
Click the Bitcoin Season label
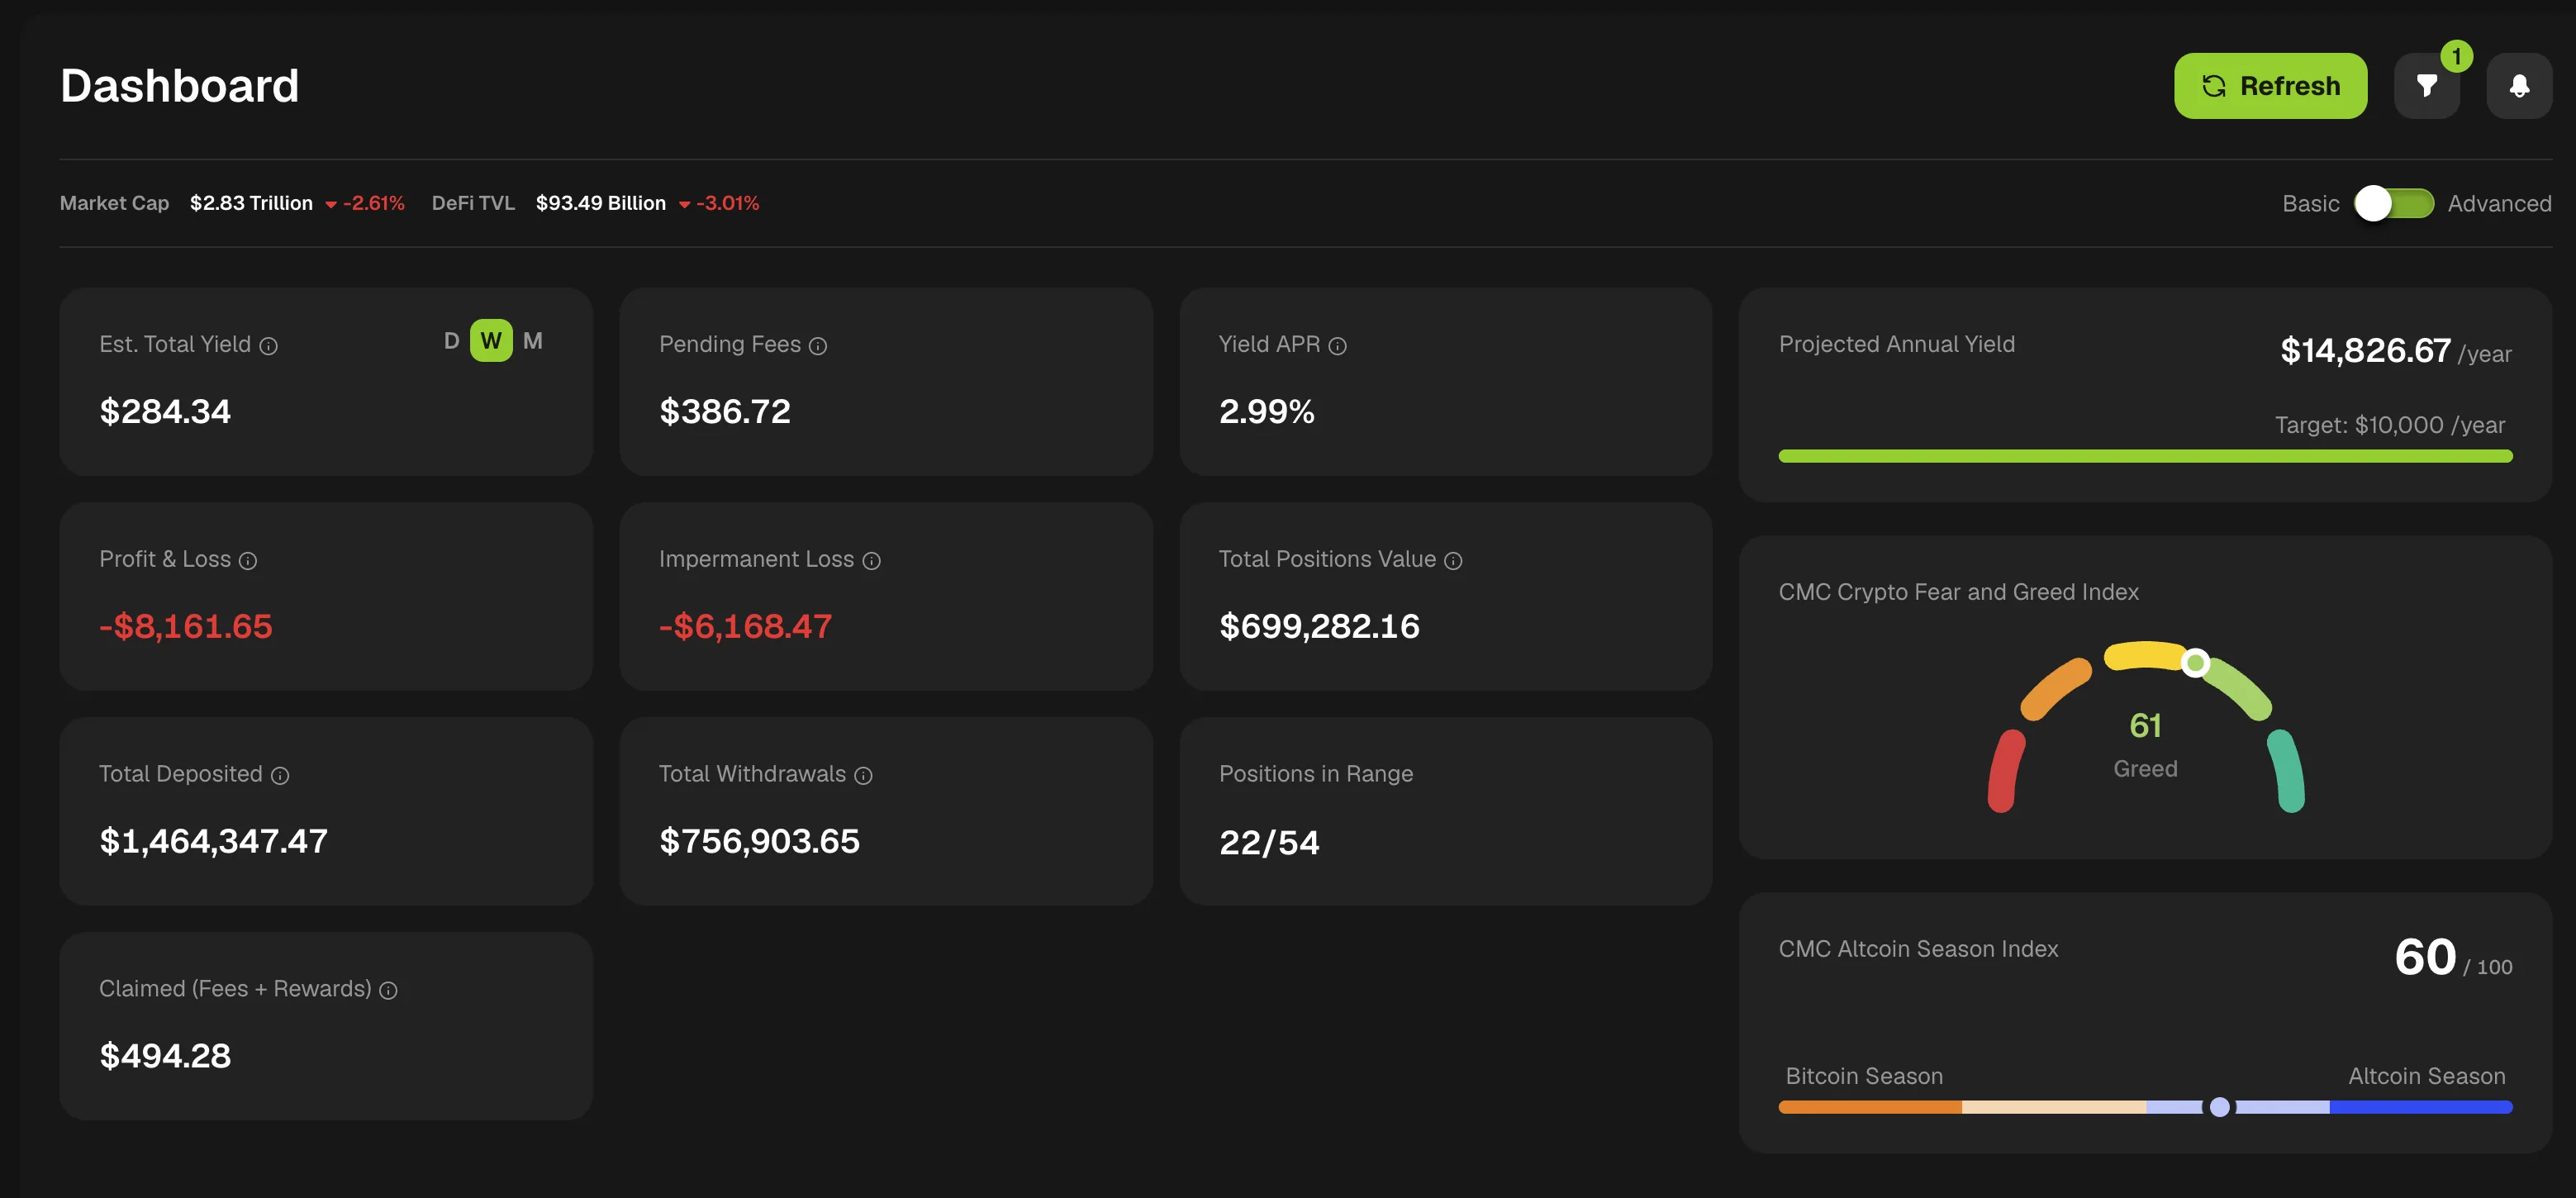[1864, 1076]
